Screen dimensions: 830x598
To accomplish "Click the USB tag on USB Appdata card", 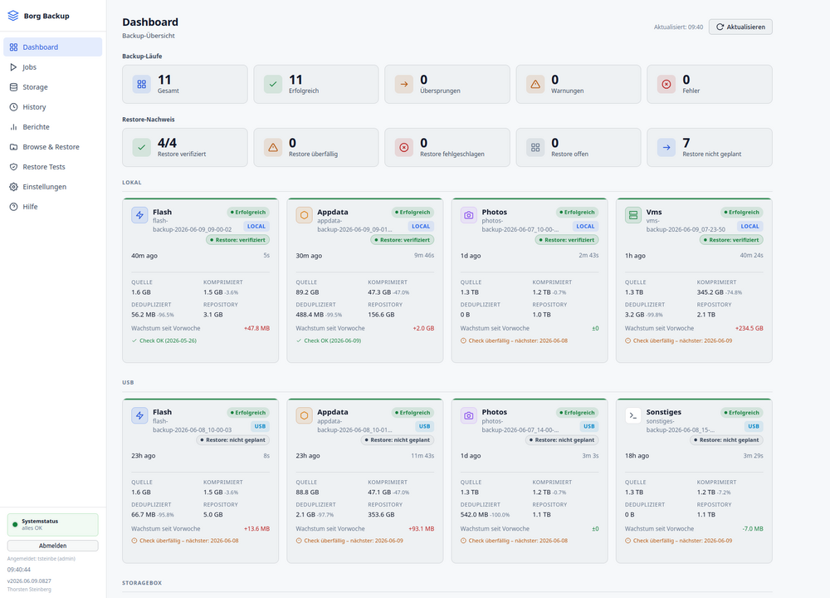I will click(x=424, y=426).
